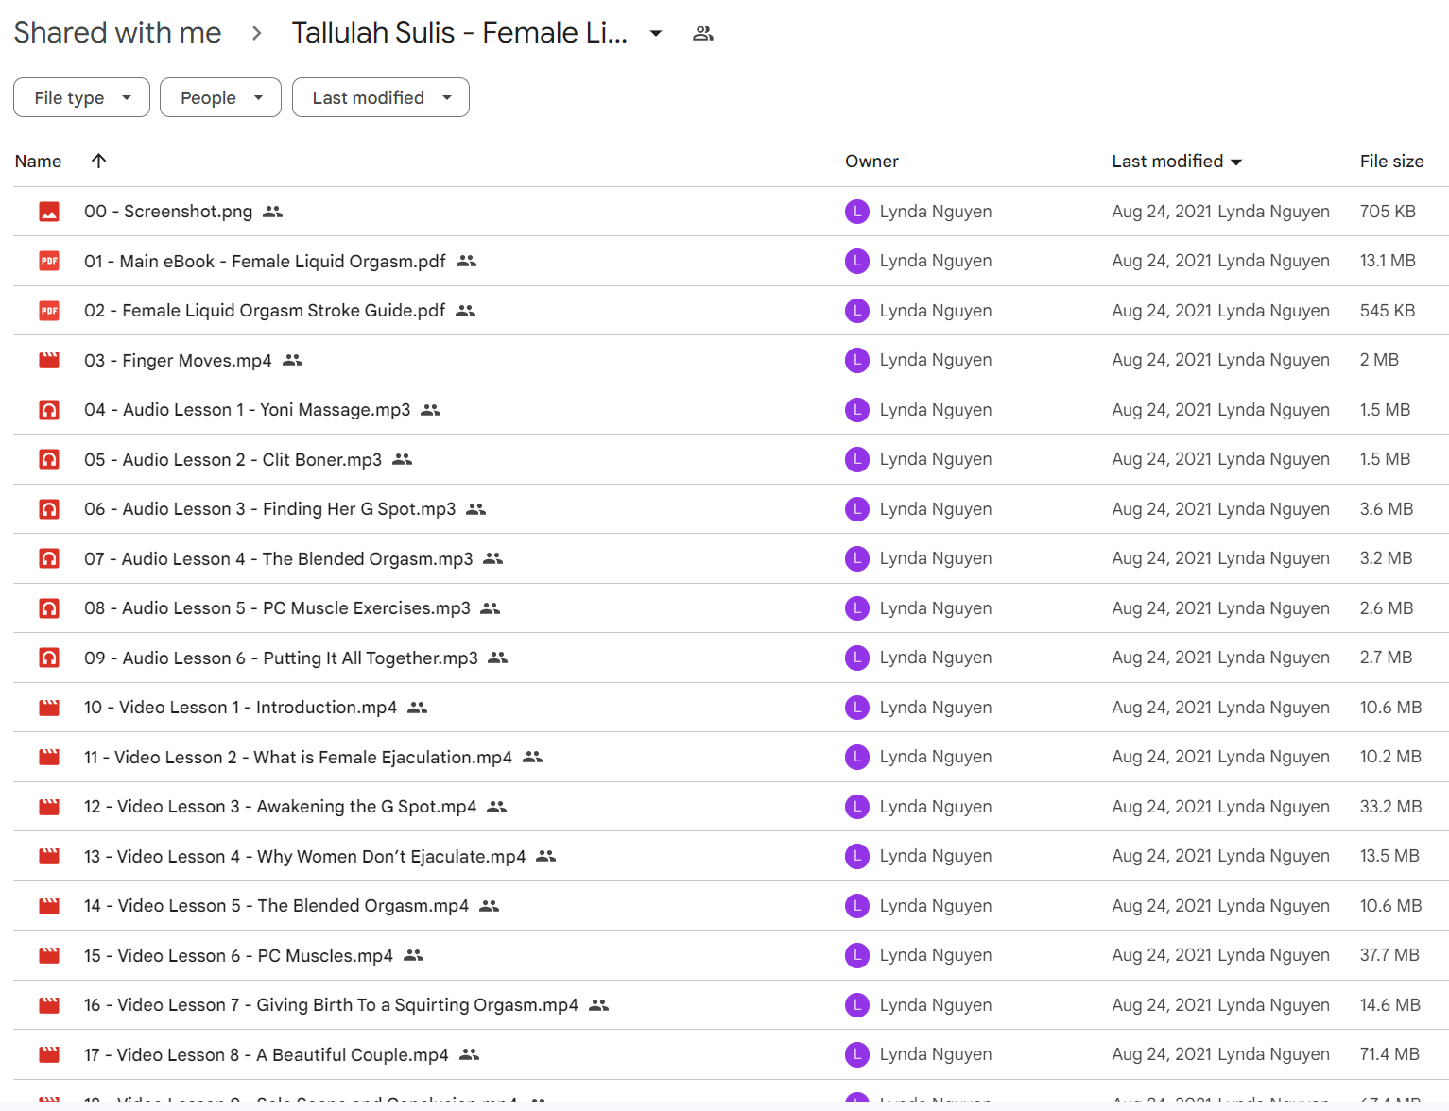This screenshot has width=1449, height=1111.
Task: Toggle Name sort direction arrow
Action: 98,161
